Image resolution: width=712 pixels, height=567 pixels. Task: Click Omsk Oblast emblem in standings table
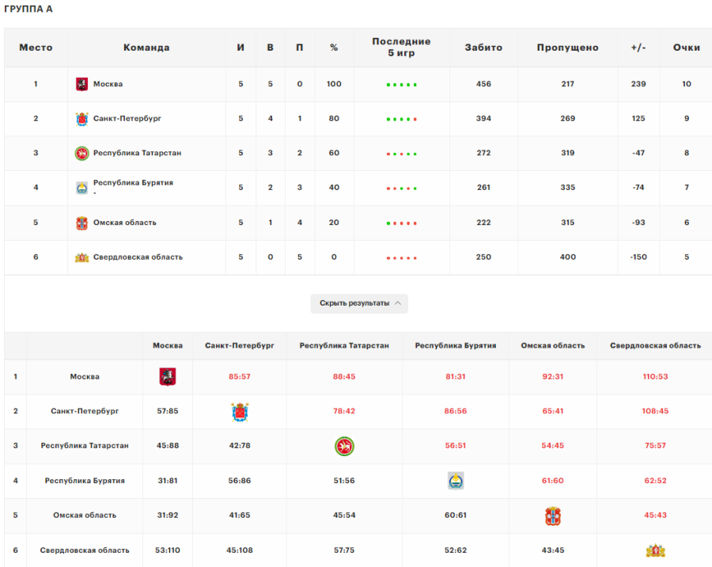click(81, 223)
